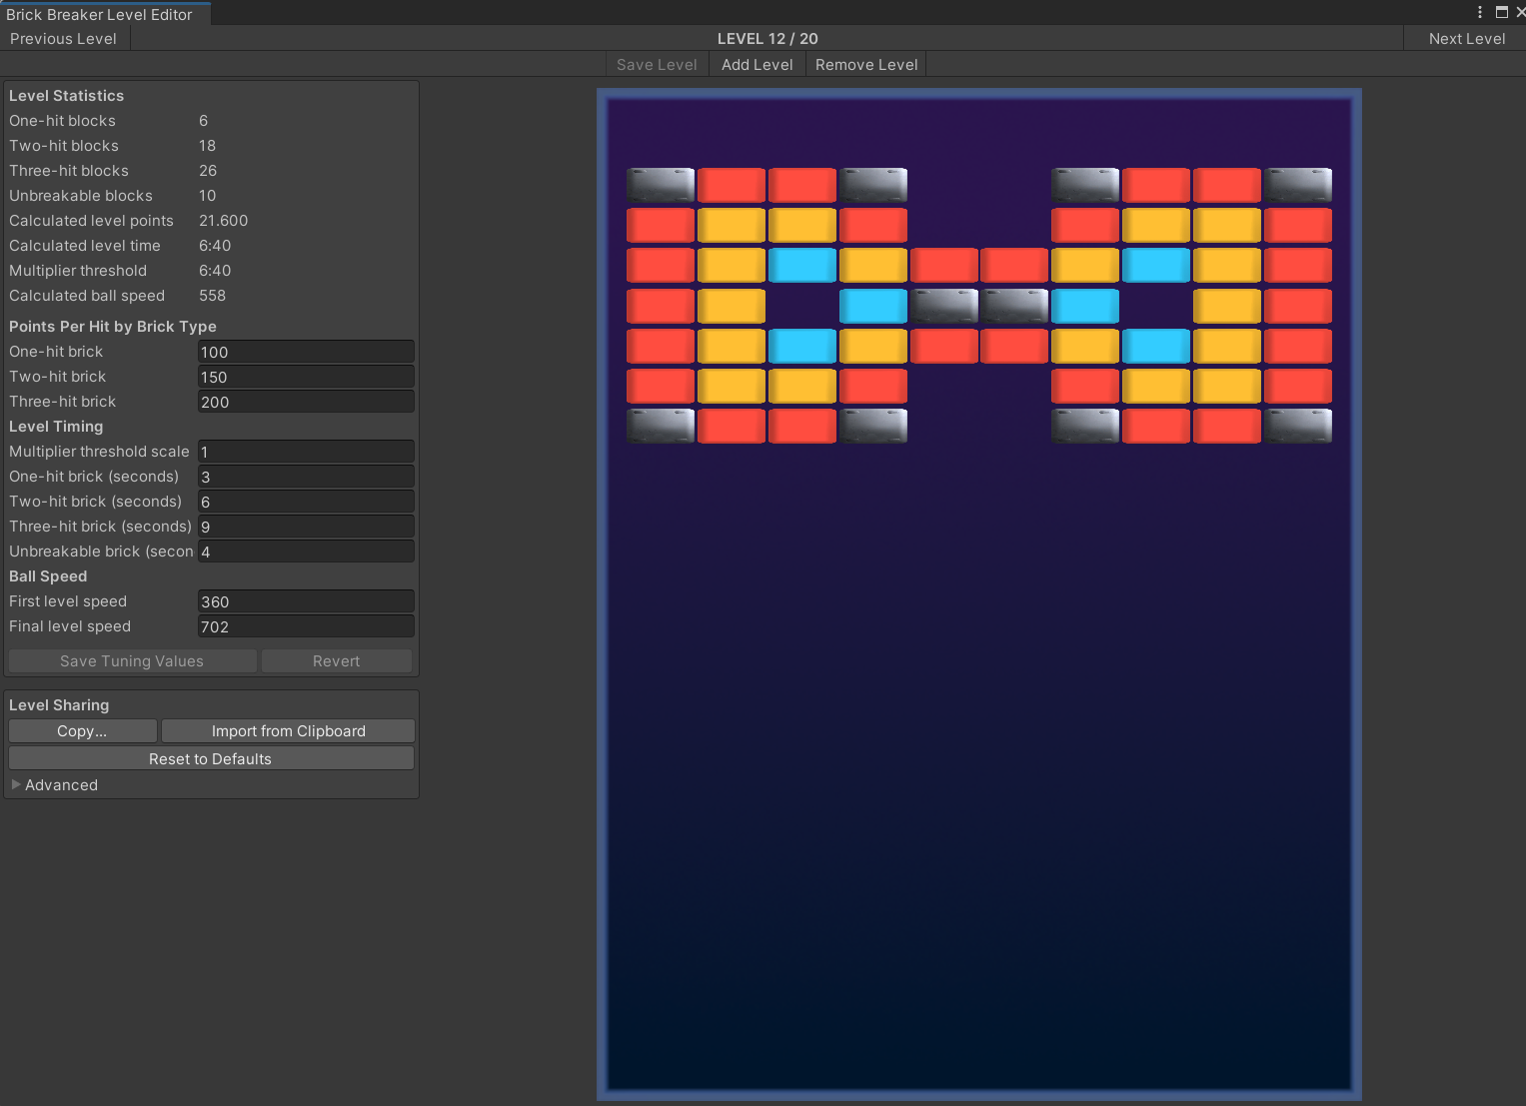Click the One-hit blocks count 6
1526x1106 pixels.
click(x=204, y=121)
